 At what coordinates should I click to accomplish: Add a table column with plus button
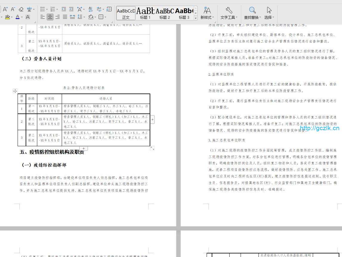click(153, 120)
